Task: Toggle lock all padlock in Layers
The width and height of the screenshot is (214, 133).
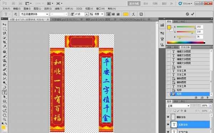Action: (185, 110)
